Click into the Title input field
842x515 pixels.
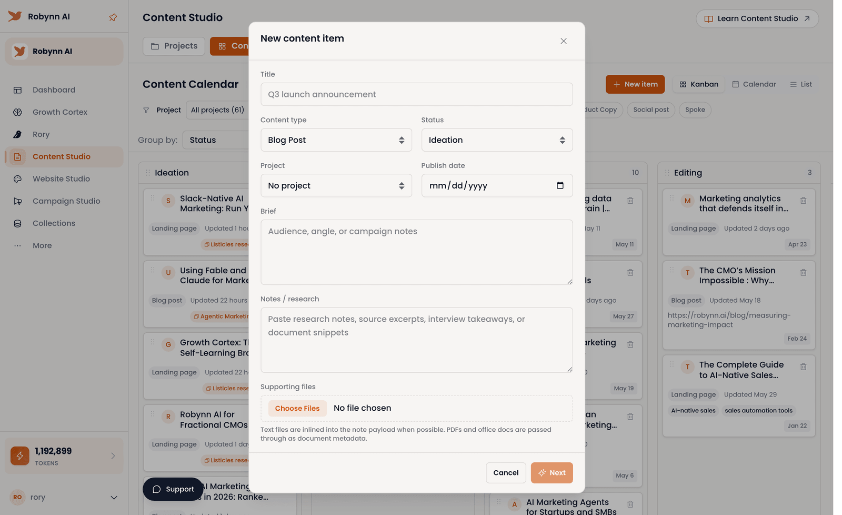click(416, 94)
